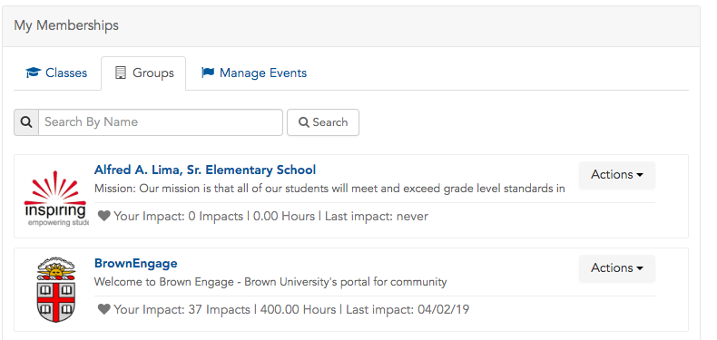Click the building icon on Groups tab

point(121,73)
